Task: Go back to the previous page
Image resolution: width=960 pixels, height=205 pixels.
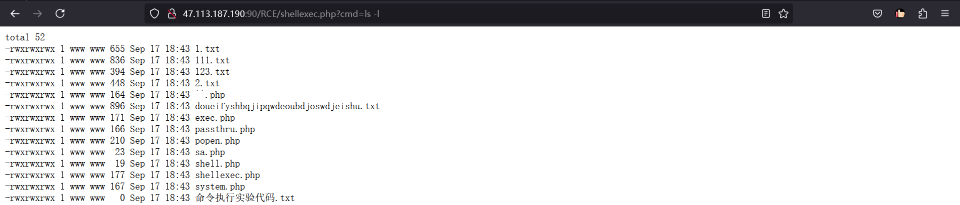Action: [15, 13]
